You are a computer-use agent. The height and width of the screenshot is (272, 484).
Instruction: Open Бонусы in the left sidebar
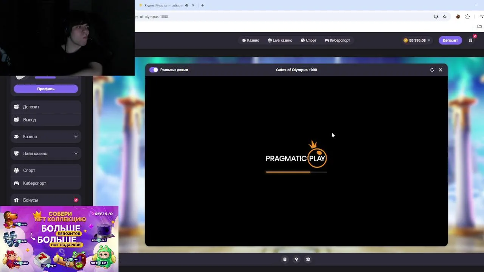[46, 200]
